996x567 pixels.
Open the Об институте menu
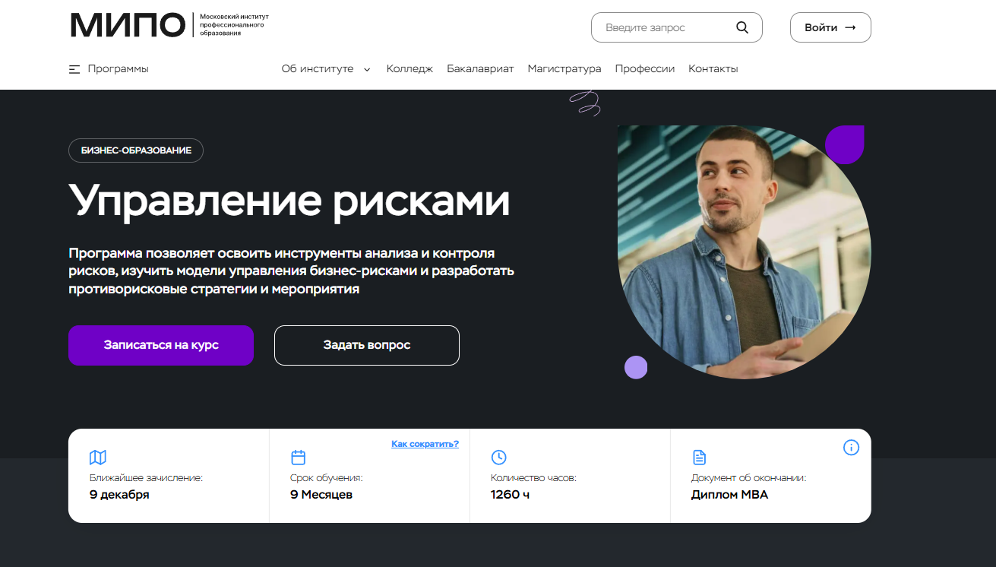pos(318,68)
